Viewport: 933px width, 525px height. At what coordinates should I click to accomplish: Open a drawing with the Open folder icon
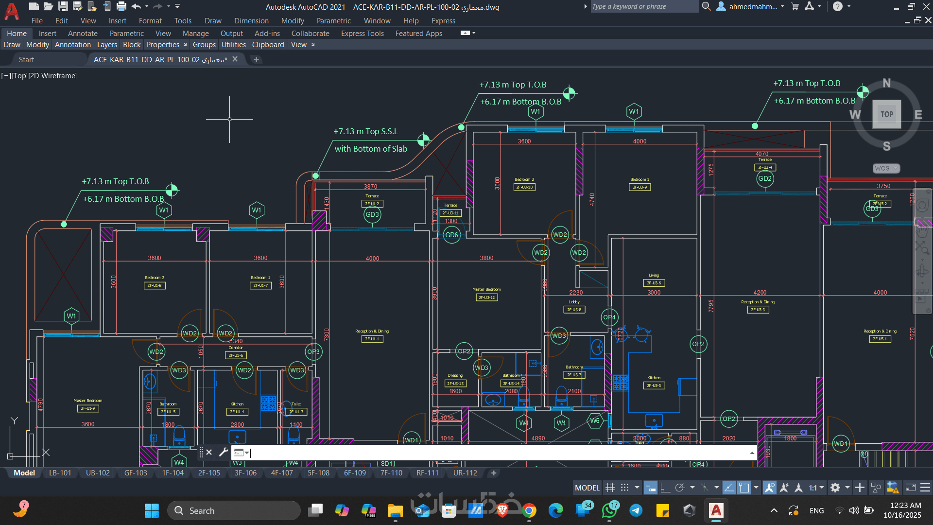pos(48,6)
